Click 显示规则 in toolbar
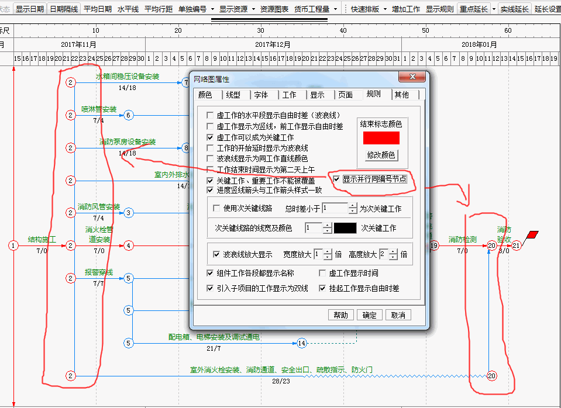 439,9
